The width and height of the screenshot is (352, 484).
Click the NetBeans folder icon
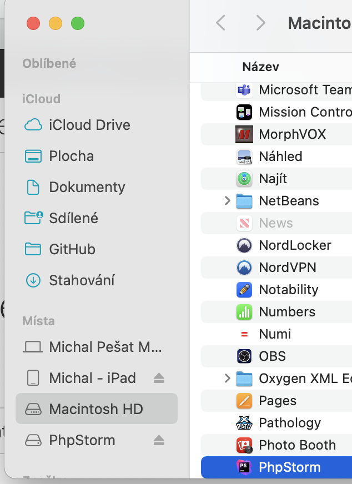pos(244,201)
